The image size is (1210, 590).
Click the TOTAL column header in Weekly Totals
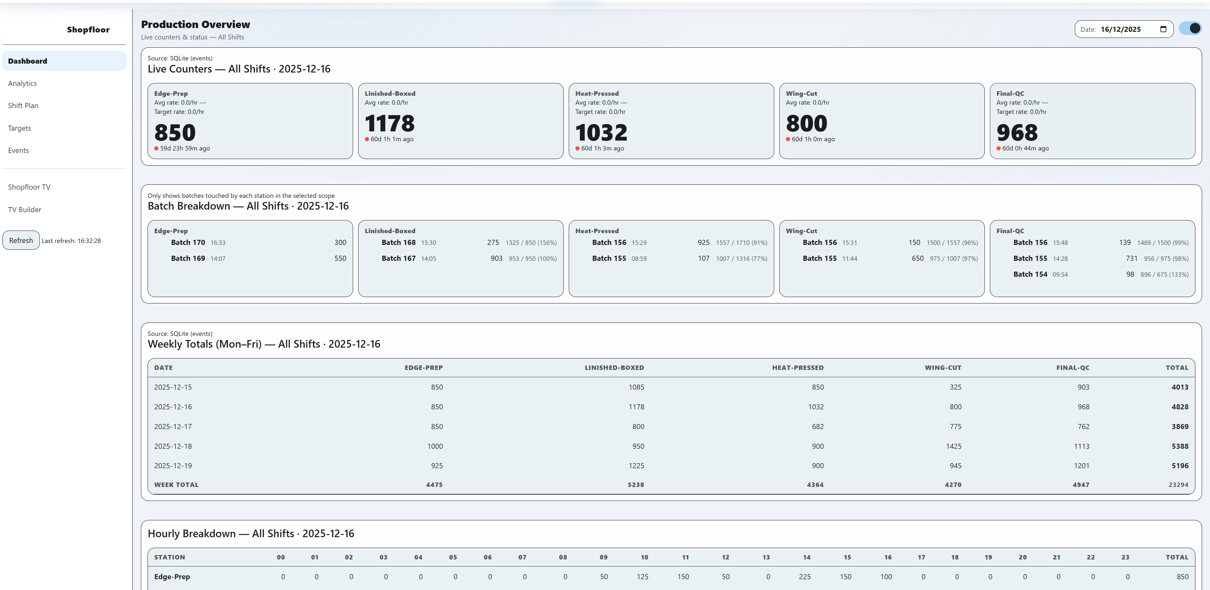click(x=1176, y=368)
